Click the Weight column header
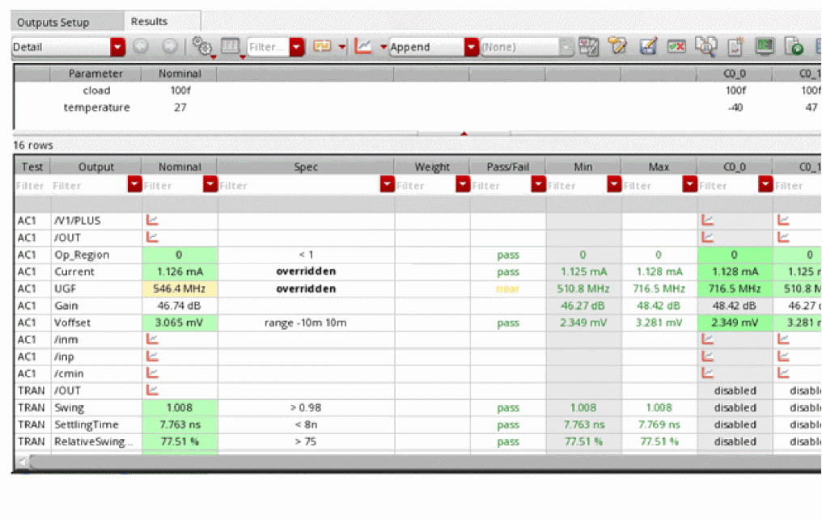 click(x=432, y=167)
